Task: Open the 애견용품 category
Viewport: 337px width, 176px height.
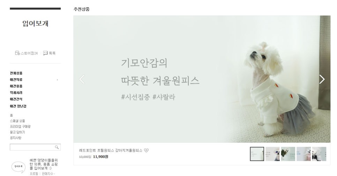Action: click(16, 86)
